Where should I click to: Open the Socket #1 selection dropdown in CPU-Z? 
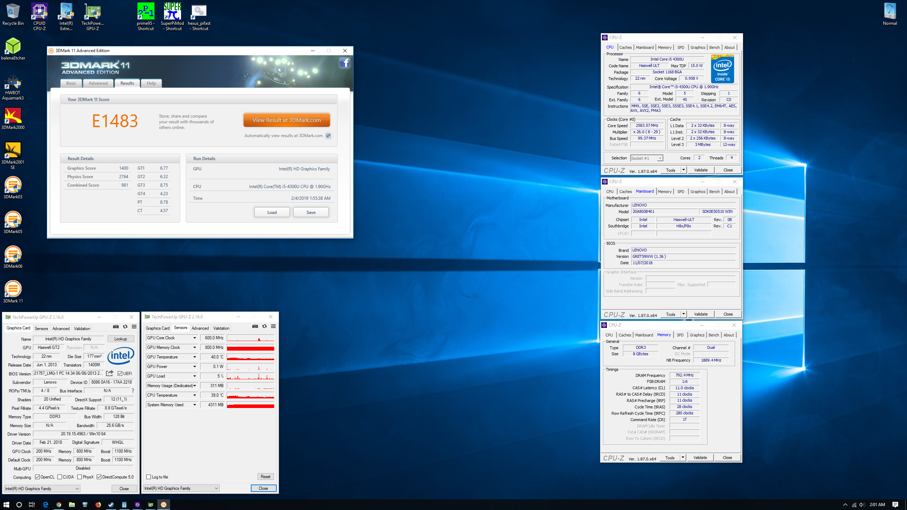tap(647, 158)
